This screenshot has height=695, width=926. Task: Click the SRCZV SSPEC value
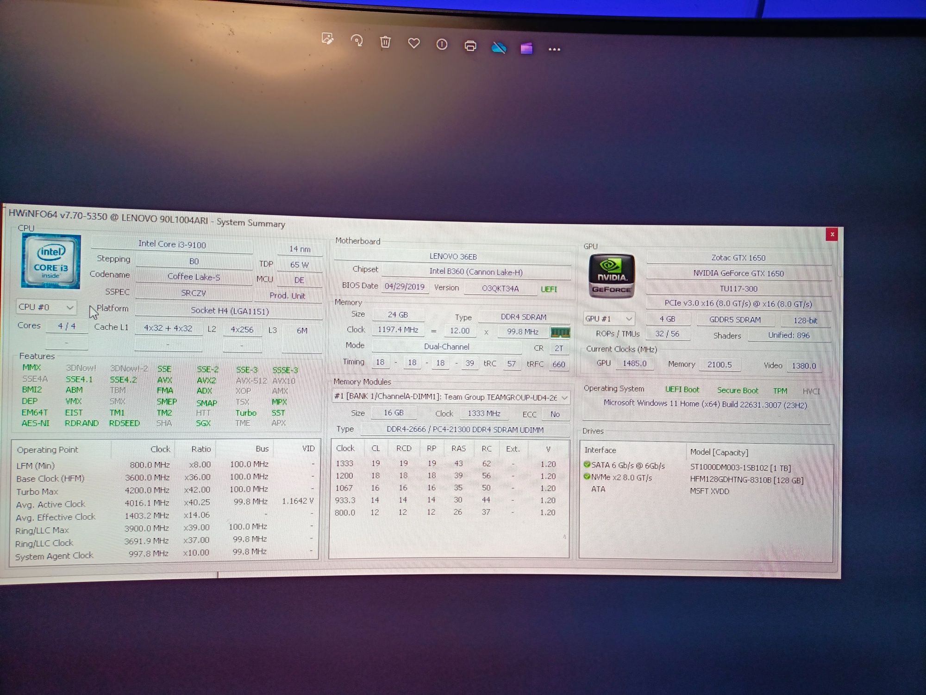194,293
